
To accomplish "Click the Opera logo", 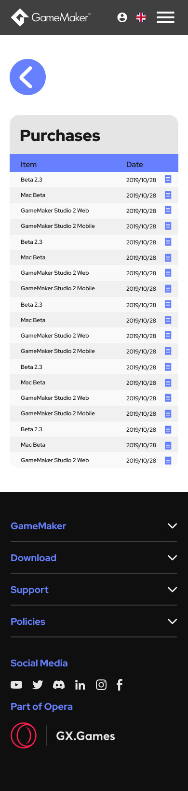I will point(24,735).
